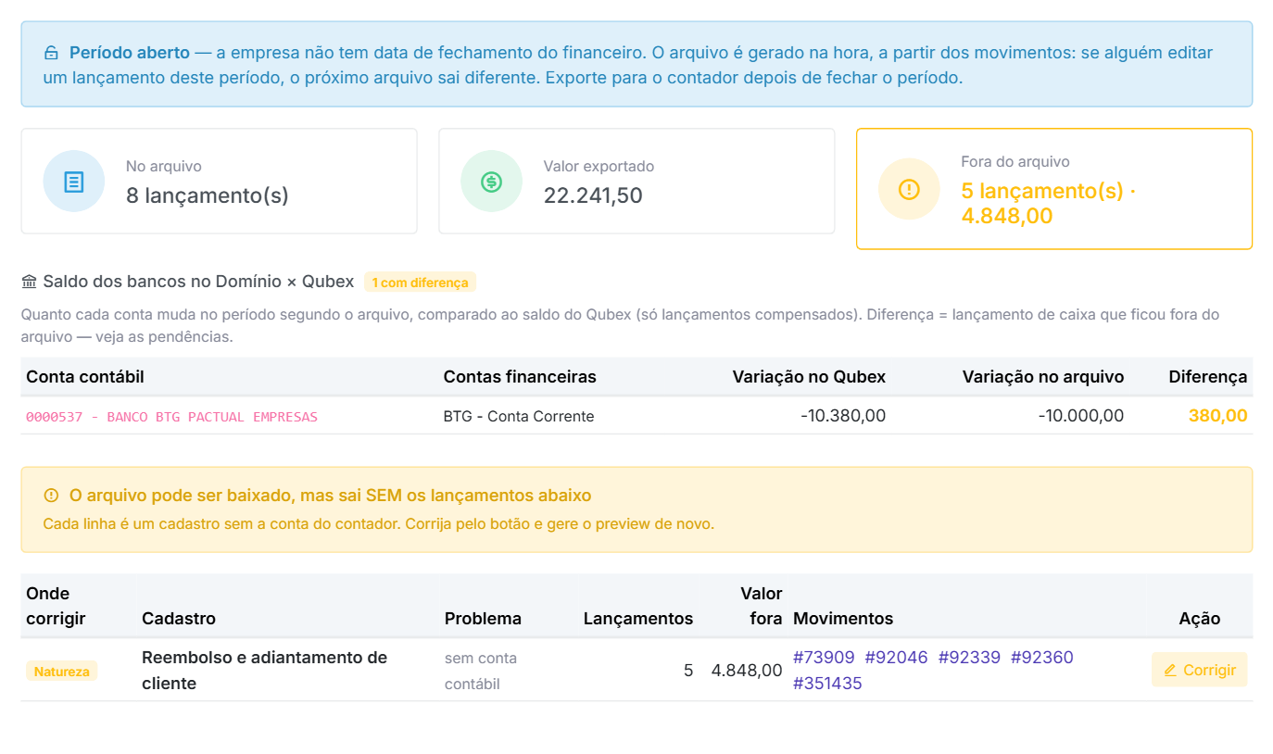Click the bank icon beside Saldo dos bancos
This screenshot has width=1273, height=754.
coord(29,282)
